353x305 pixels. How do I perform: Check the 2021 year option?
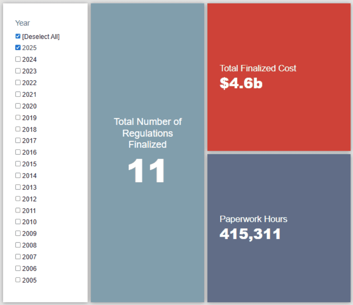18,94
